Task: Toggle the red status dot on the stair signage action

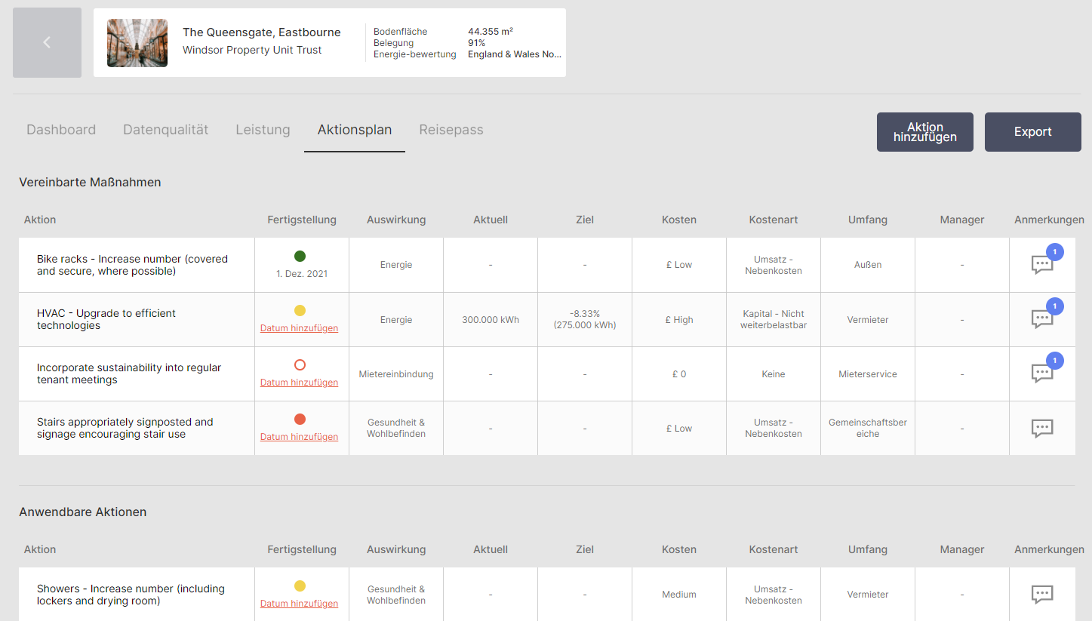Action: pos(300,419)
